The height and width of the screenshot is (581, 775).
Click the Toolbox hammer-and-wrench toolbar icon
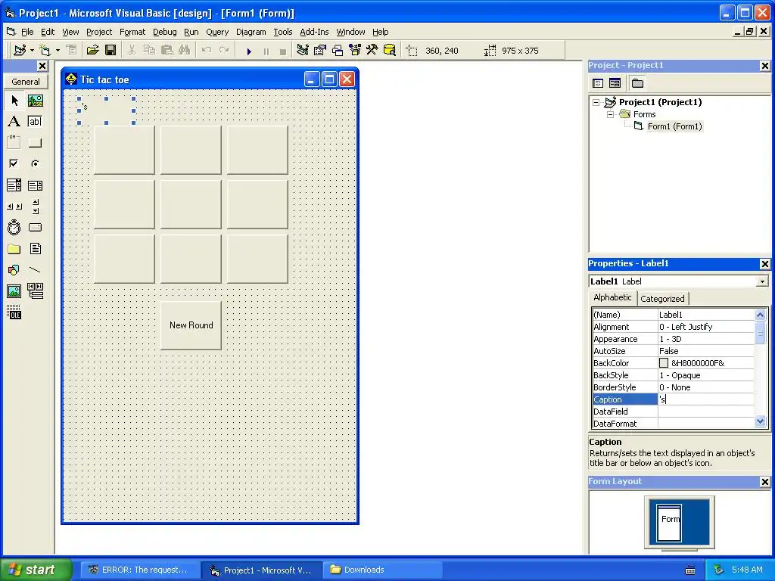click(372, 51)
